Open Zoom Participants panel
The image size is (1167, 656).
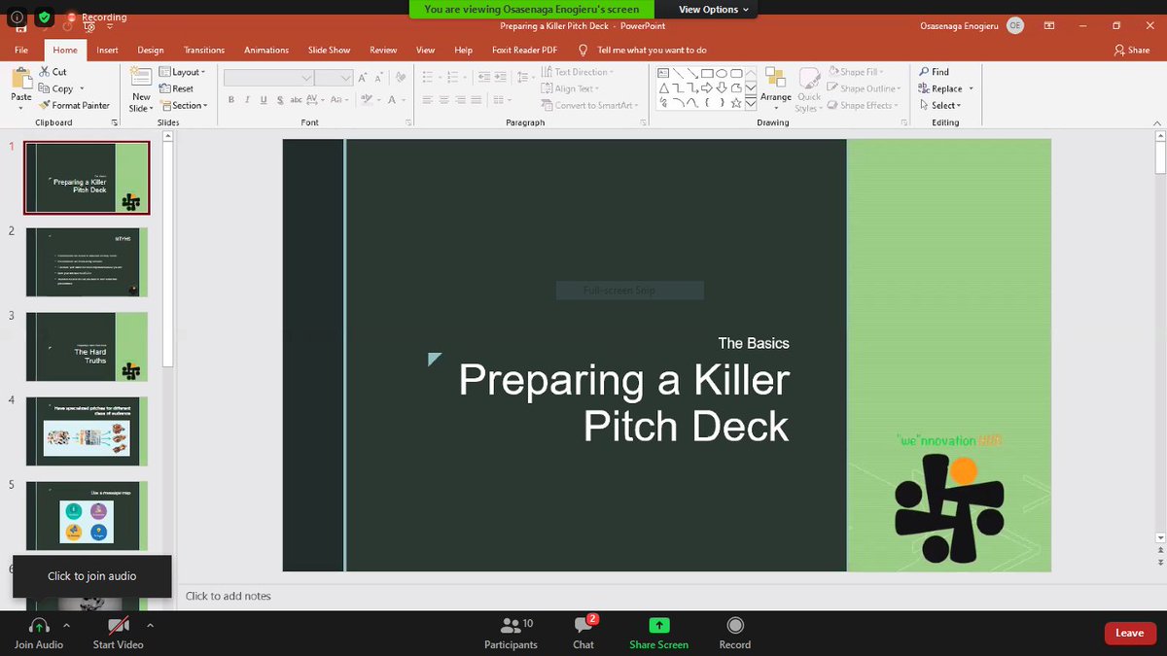pos(511,634)
